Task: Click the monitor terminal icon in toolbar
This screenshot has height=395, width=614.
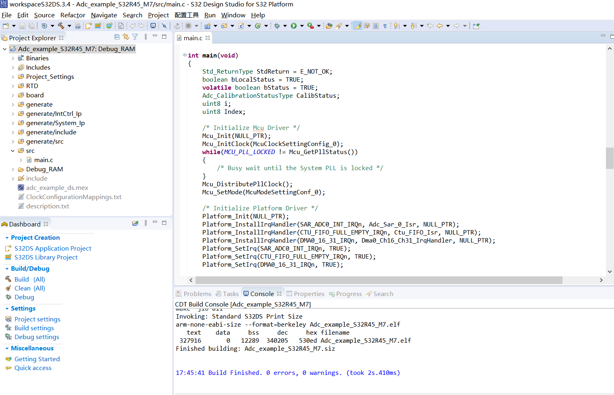Action: pyautogui.click(x=153, y=26)
